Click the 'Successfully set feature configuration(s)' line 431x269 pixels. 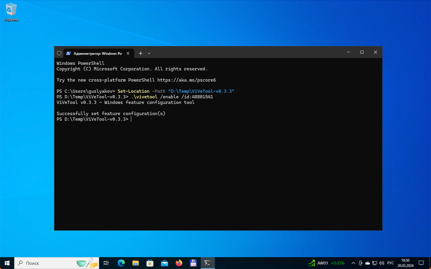point(111,114)
